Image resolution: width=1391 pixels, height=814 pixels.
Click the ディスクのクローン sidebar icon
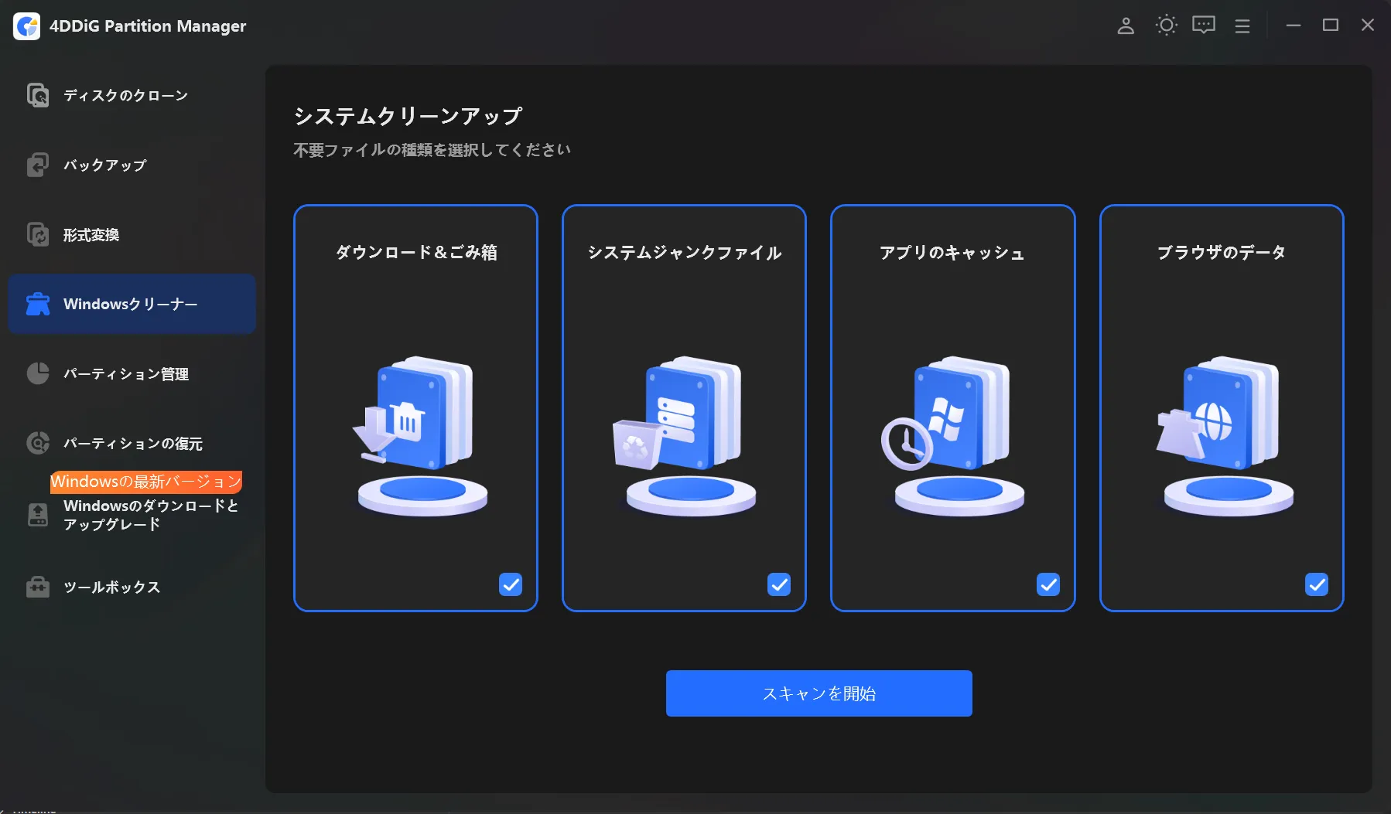(38, 95)
